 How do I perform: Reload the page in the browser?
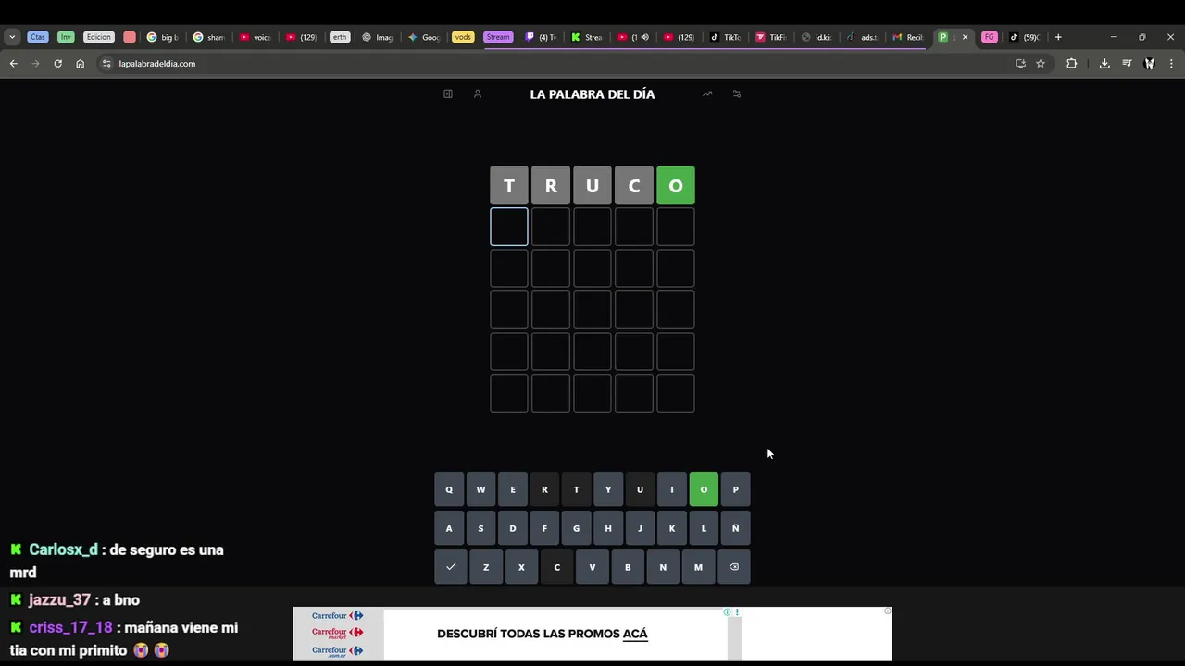click(57, 64)
